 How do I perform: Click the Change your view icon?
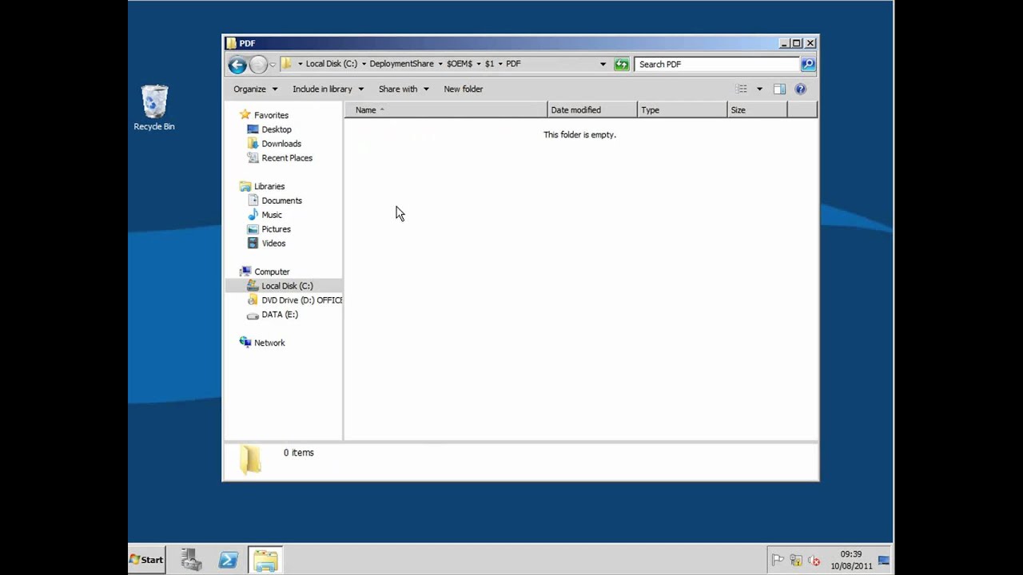click(x=742, y=89)
